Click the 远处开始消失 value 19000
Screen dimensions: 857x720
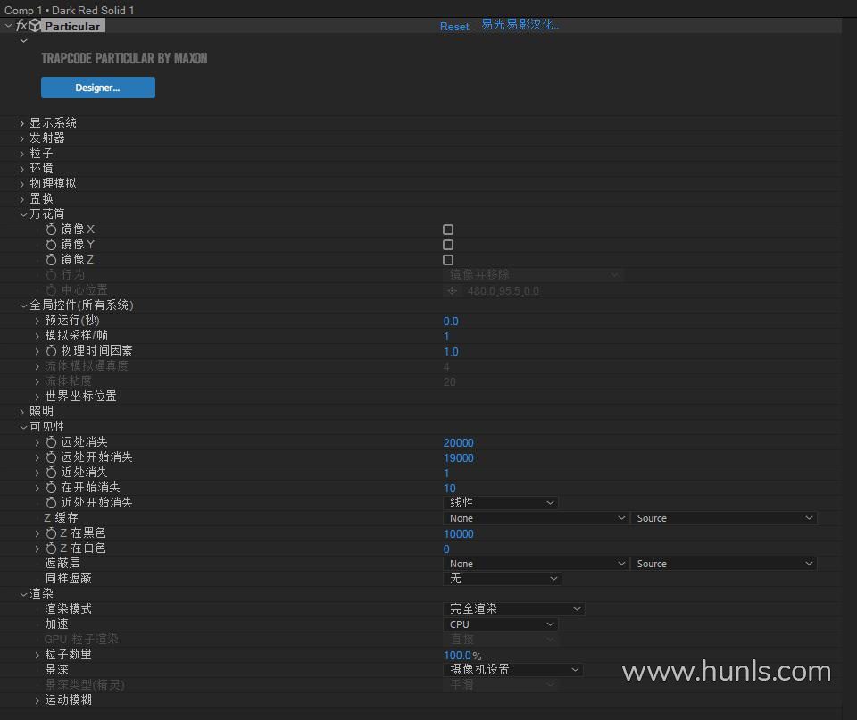[x=459, y=458]
